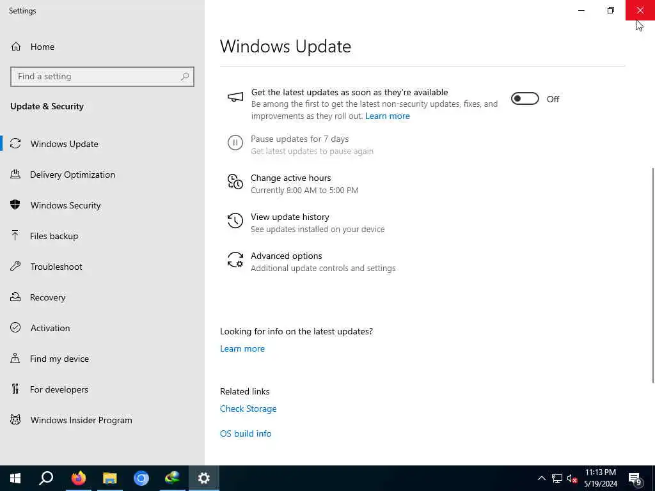Screen dimensions: 655x491
Task: Open View update history
Action: coord(290,217)
